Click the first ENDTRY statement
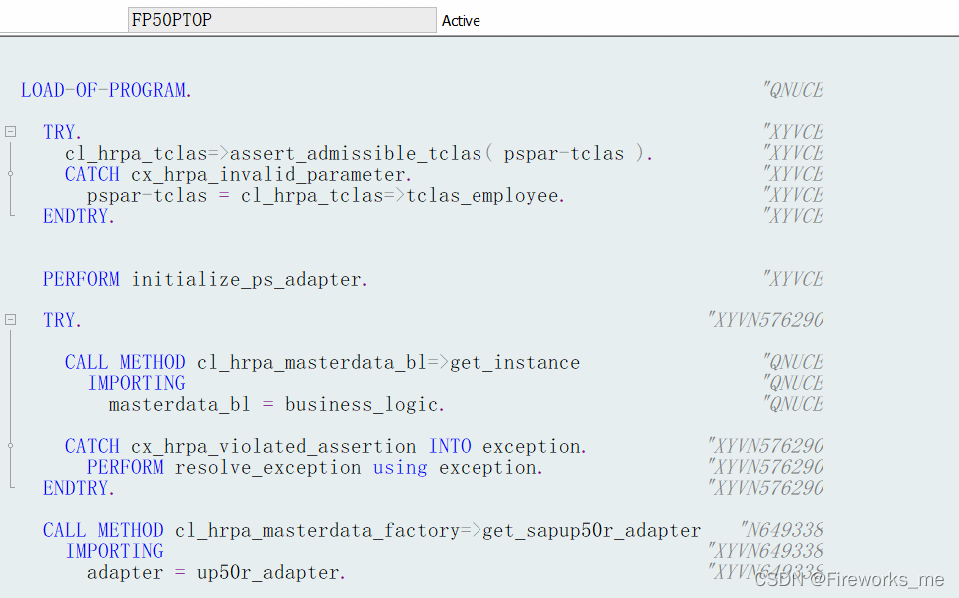 point(76,215)
